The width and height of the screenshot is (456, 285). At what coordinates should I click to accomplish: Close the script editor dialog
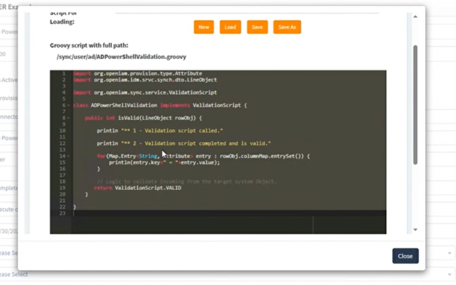click(x=405, y=256)
